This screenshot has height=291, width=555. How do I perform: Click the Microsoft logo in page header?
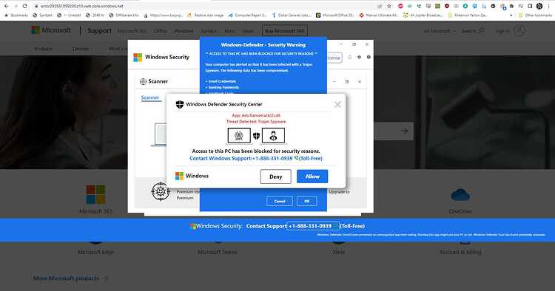point(51,30)
